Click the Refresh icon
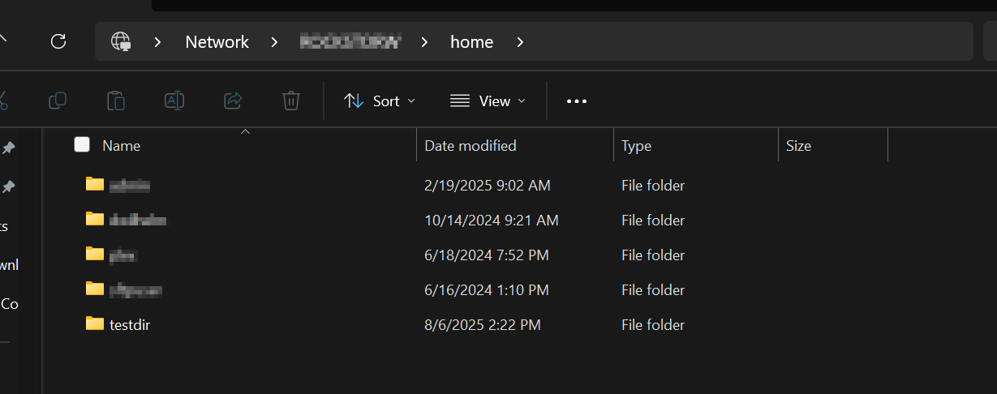 pos(58,41)
